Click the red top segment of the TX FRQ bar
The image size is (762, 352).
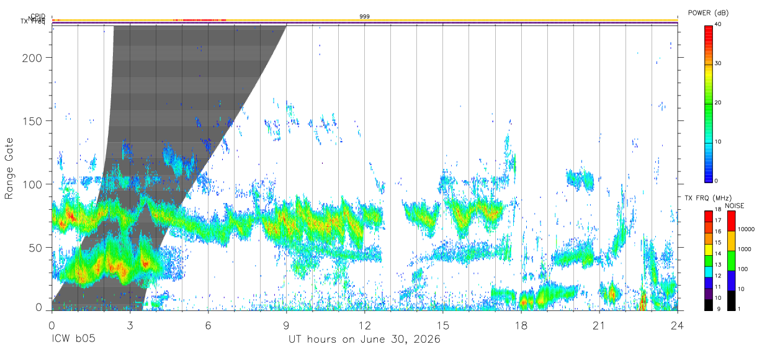(x=709, y=216)
